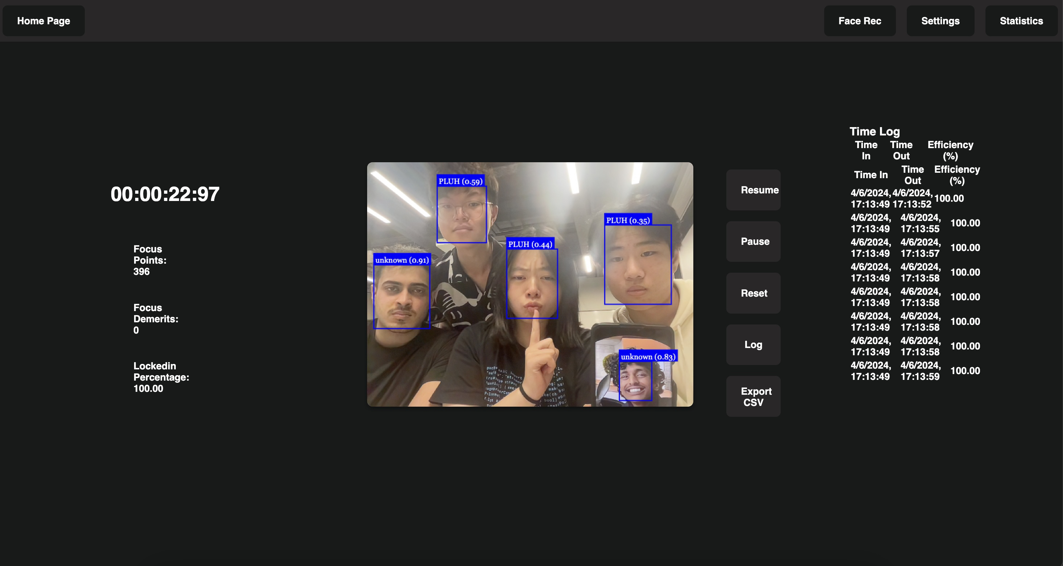This screenshot has height=566, width=1063.
Task: Click the PLUH (0.59) face label
Action: [460, 181]
